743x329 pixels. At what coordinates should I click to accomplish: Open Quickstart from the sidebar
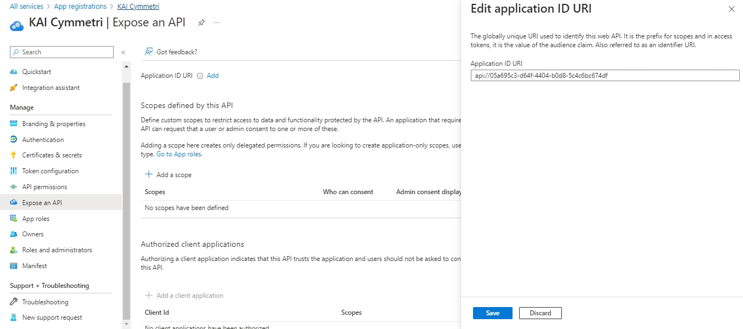[36, 72]
